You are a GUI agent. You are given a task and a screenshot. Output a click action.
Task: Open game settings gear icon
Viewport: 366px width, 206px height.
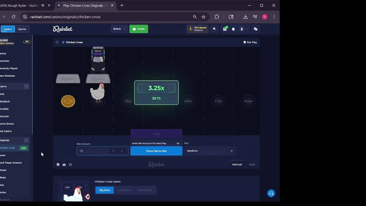[58, 165]
